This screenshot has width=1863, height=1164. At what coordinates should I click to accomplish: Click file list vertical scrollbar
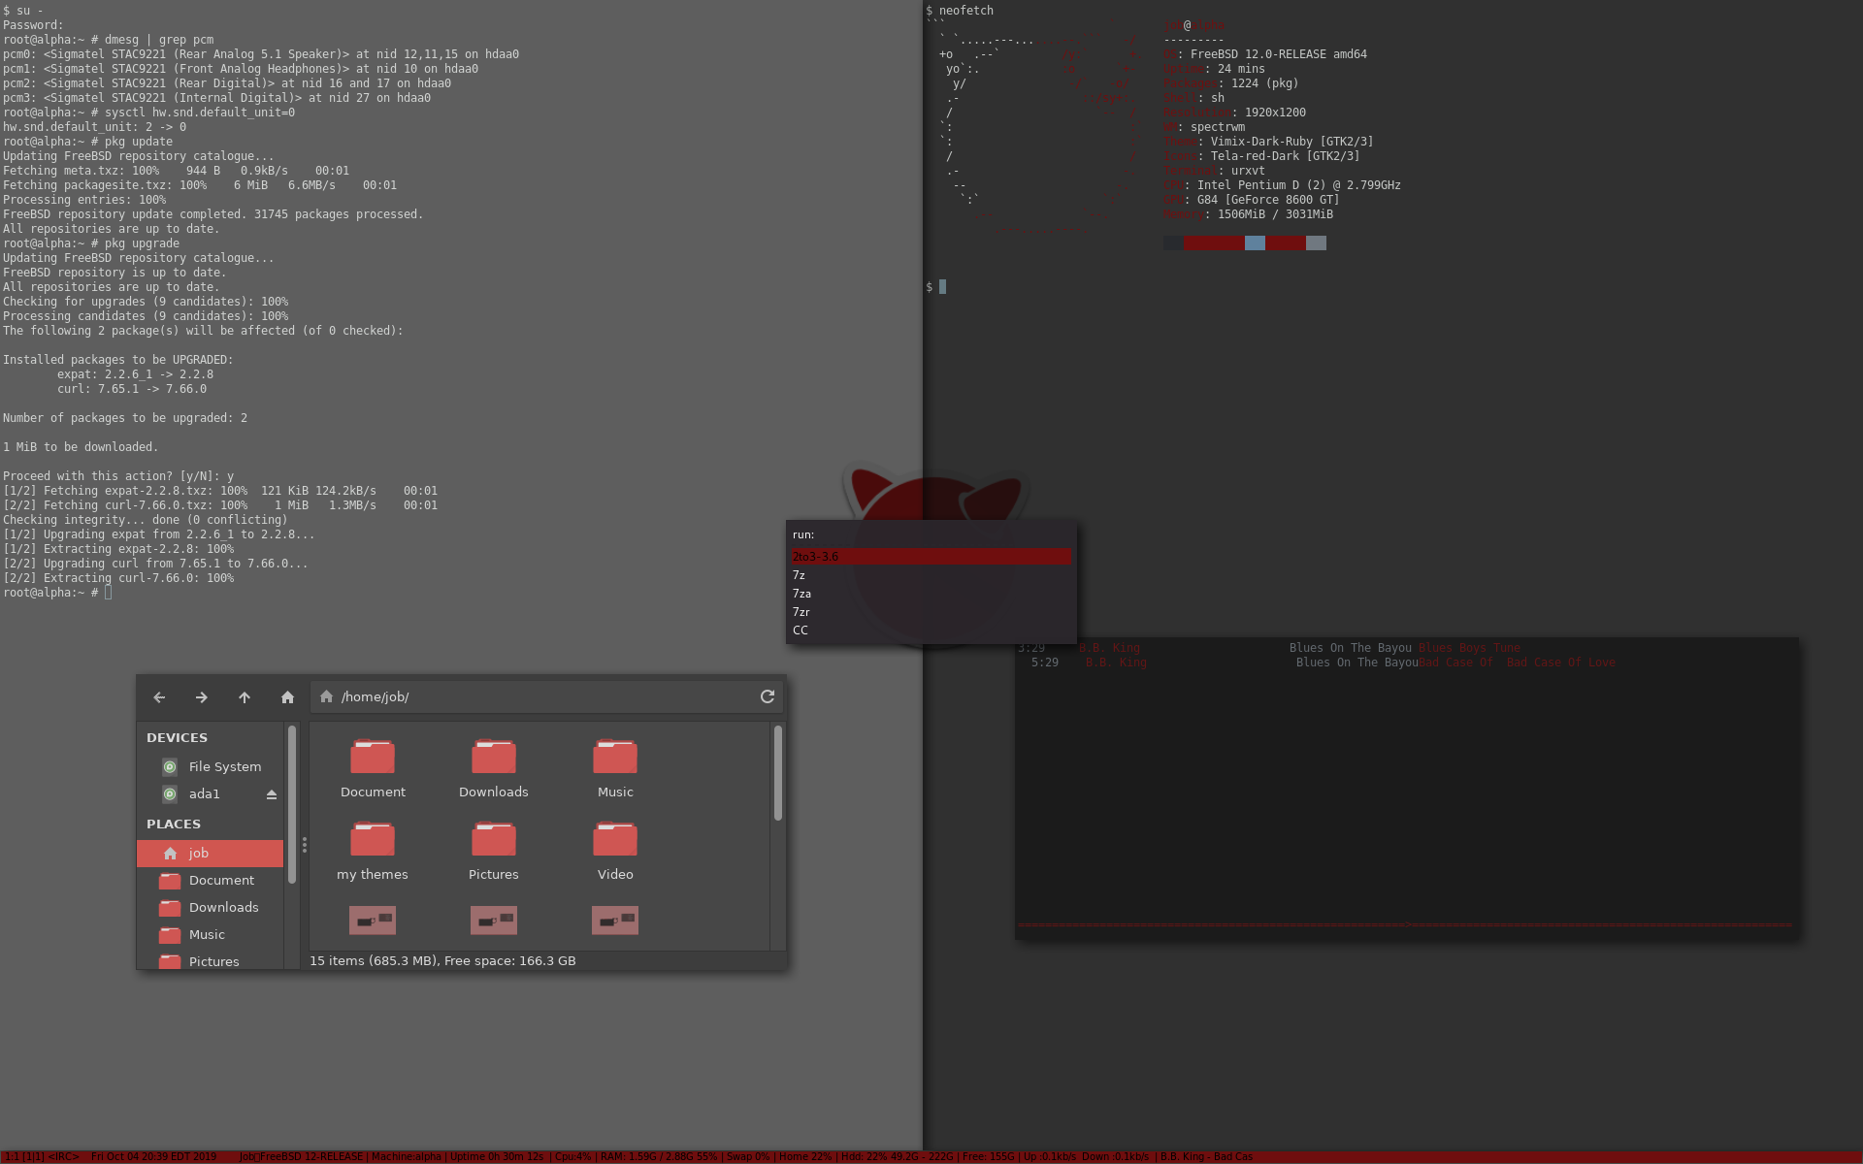777,773
